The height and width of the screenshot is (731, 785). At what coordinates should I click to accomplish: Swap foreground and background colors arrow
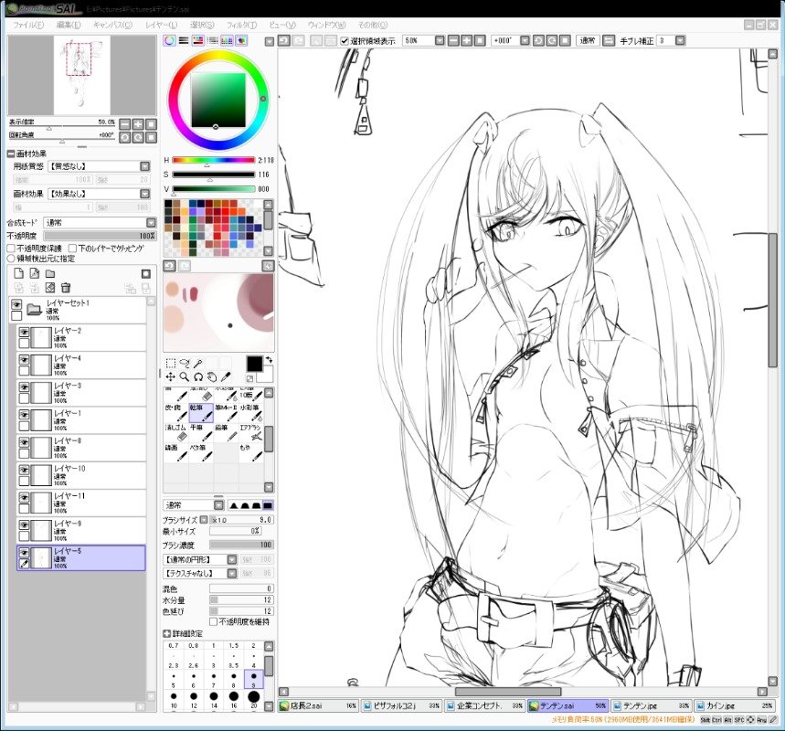coord(270,359)
